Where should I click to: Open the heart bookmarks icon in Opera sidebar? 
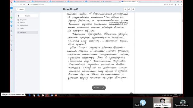[11, 41]
